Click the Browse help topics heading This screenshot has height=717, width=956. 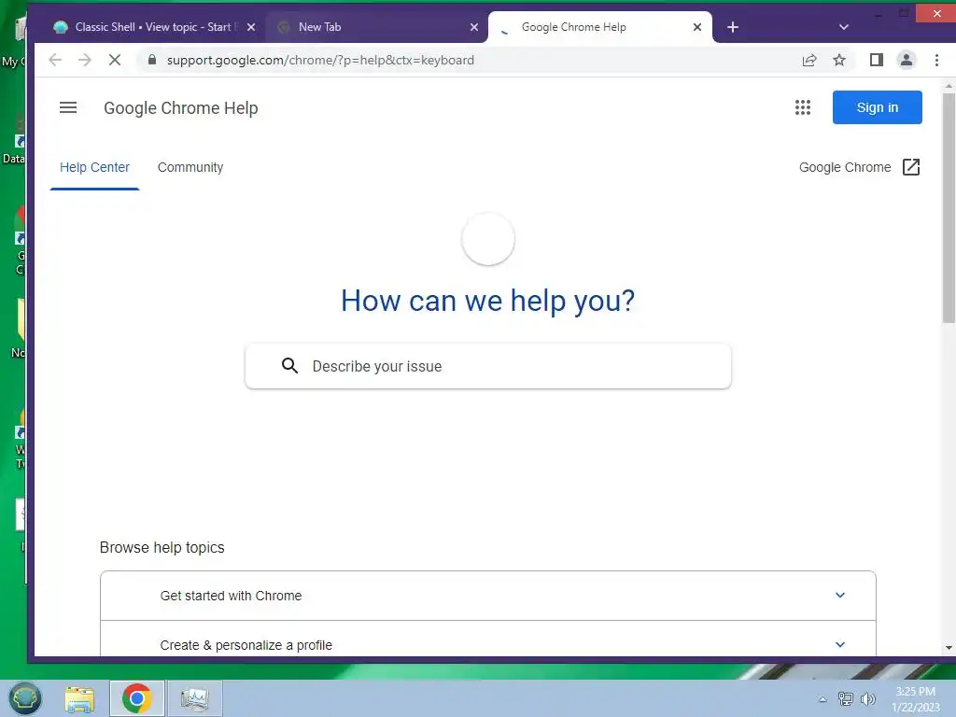click(x=162, y=547)
